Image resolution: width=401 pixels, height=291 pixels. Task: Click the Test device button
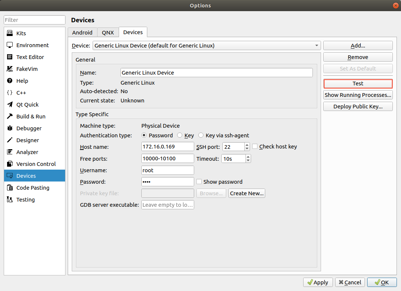click(358, 84)
